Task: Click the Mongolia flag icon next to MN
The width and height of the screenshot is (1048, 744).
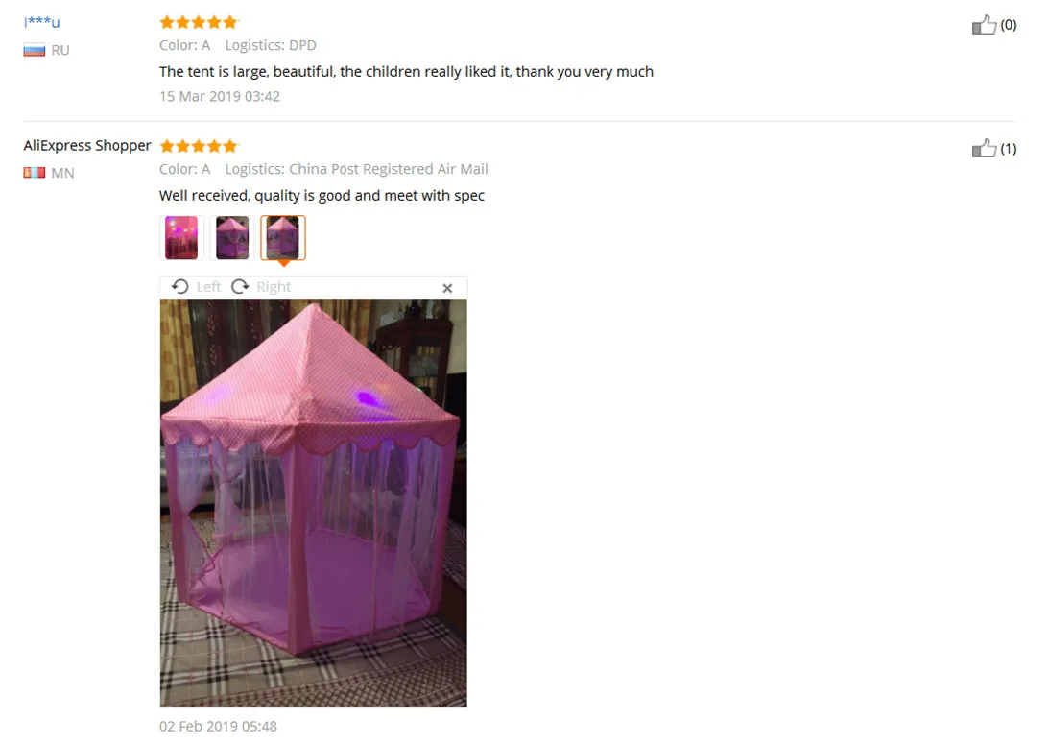Action: (35, 173)
